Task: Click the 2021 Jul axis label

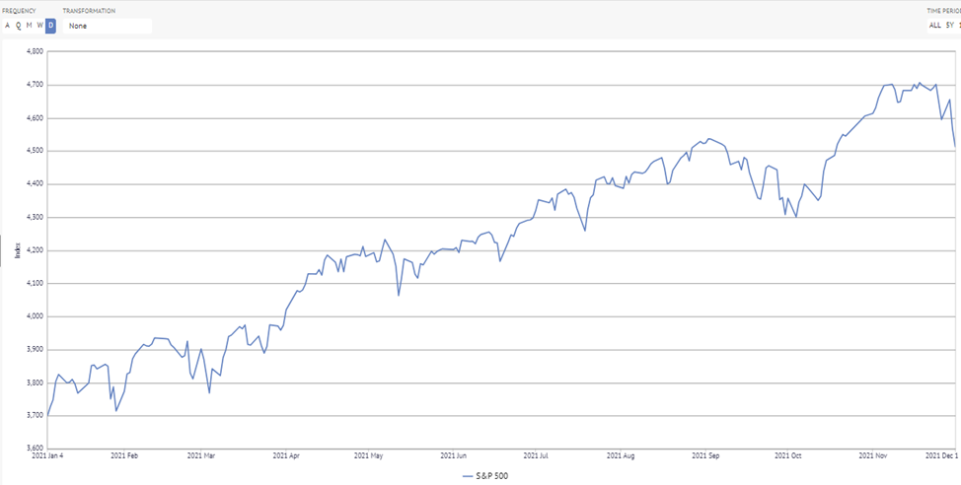Action: tap(538, 456)
